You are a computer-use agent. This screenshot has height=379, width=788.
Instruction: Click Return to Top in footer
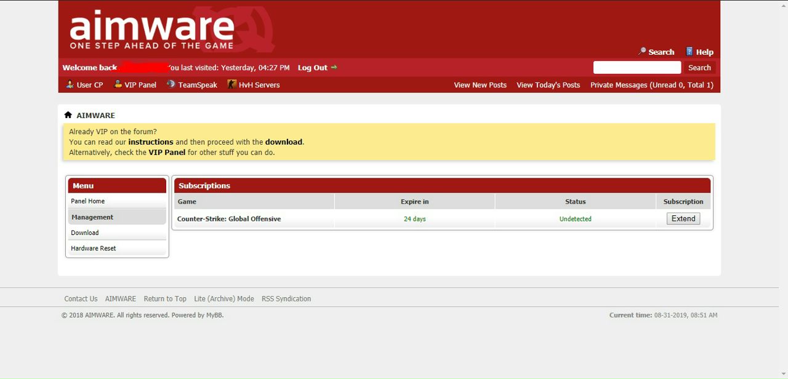(x=165, y=299)
